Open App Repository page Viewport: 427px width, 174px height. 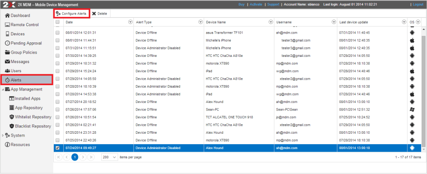[x=26, y=108]
